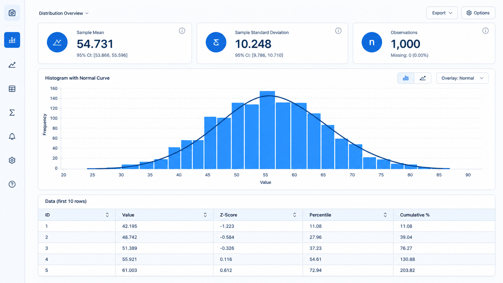Image resolution: width=503 pixels, height=283 pixels.
Task: Select the Sample Mean value 54.731
Action: (x=95, y=44)
